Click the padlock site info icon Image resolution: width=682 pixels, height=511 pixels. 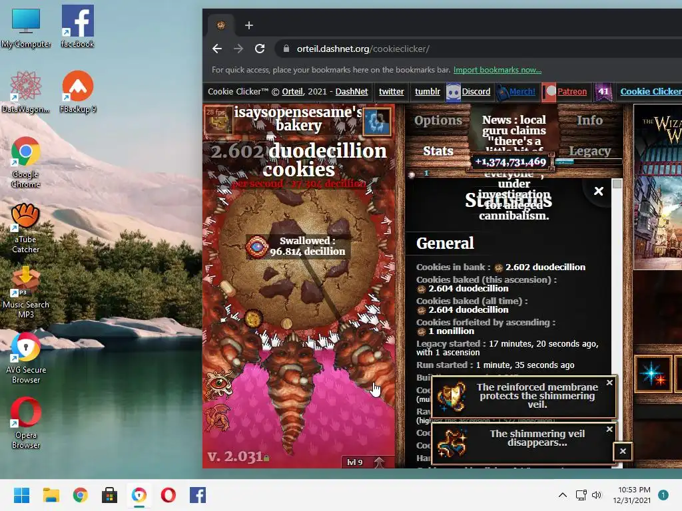286,49
